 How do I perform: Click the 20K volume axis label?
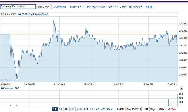click(x=181, y=98)
